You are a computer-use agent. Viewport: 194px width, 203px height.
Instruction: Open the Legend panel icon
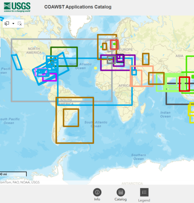tap(144, 192)
